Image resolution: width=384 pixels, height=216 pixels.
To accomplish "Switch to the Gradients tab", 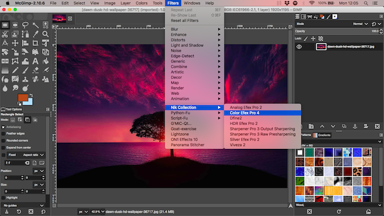I will click(x=322, y=135).
